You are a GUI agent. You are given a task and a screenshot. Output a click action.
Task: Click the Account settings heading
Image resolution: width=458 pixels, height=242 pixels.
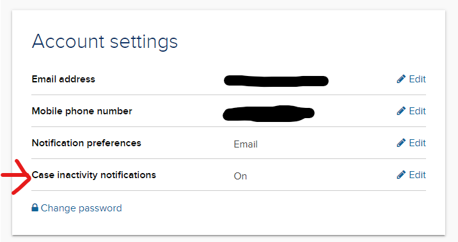[x=104, y=42]
